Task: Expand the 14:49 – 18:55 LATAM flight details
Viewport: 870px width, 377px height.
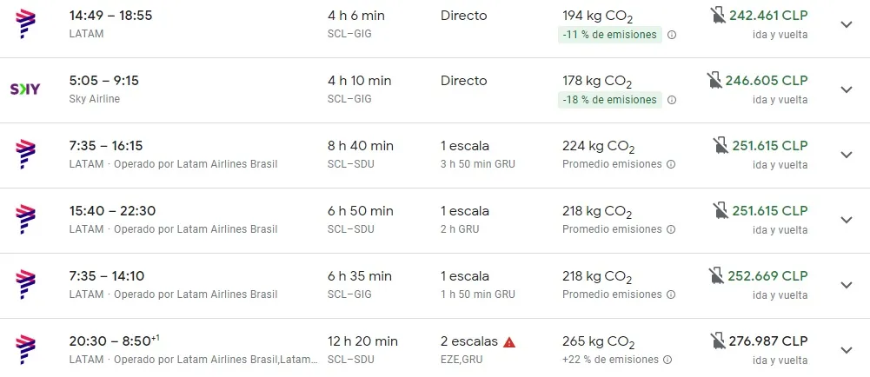Action: point(847,24)
